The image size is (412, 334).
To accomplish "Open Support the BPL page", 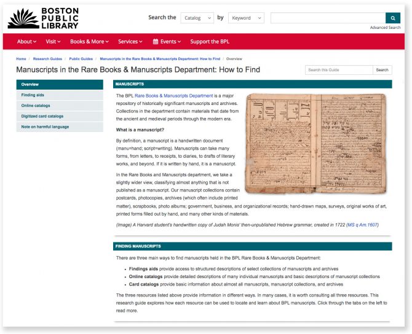I will click(210, 42).
